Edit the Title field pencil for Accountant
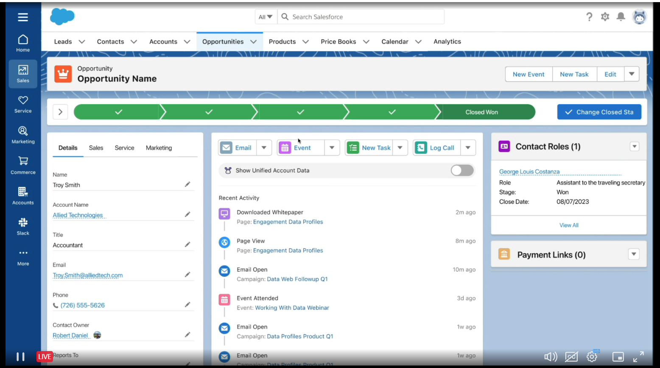This screenshot has width=660, height=368. pyautogui.click(x=187, y=244)
